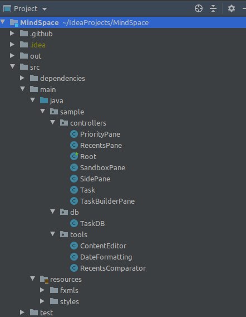Click the Project tool window icon

click(7, 9)
